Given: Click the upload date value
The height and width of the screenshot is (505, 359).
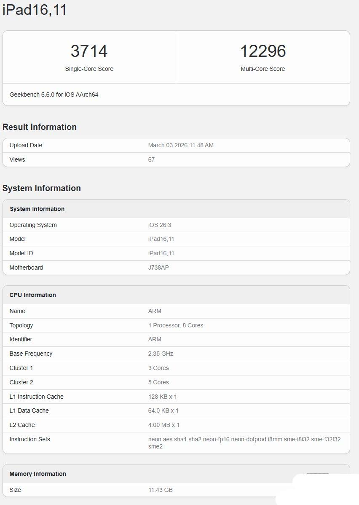Looking at the screenshot, I should tap(181, 145).
